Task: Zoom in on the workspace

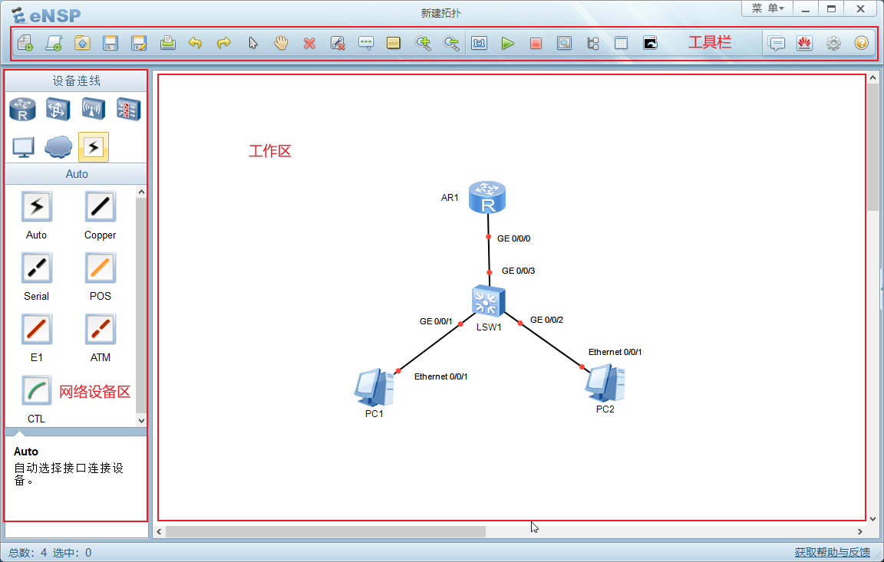Action: coord(423,43)
